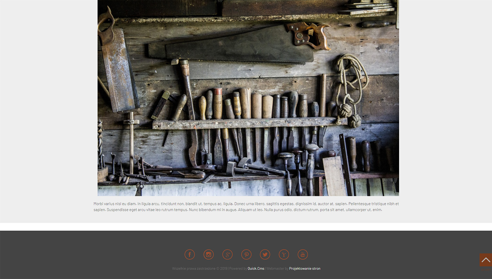The width and height of the screenshot is (492, 279).
Task: Open the Google Plus social icon
Action: coord(227,255)
